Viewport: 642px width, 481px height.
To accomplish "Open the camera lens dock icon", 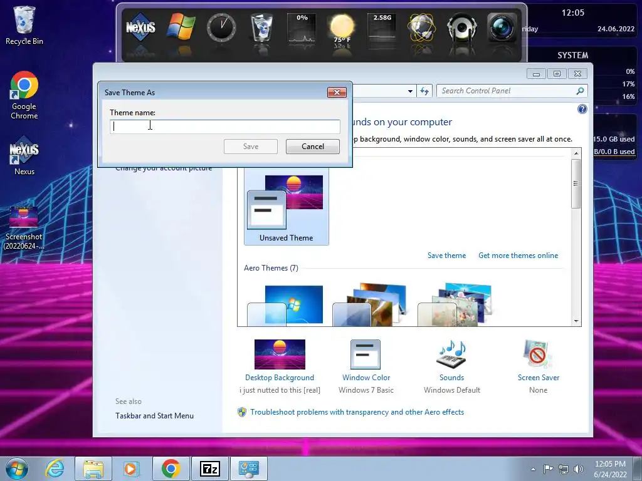I will tap(502, 28).
